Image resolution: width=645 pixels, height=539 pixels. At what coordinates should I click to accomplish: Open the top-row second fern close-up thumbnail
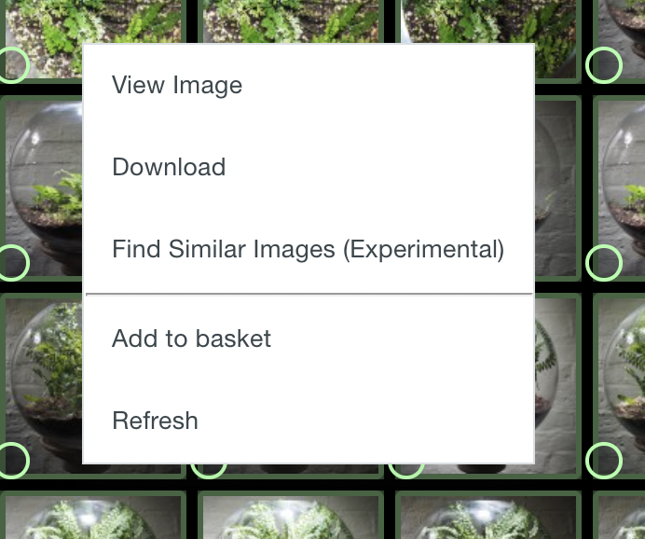pyautogui.click(x=291, y=21)
